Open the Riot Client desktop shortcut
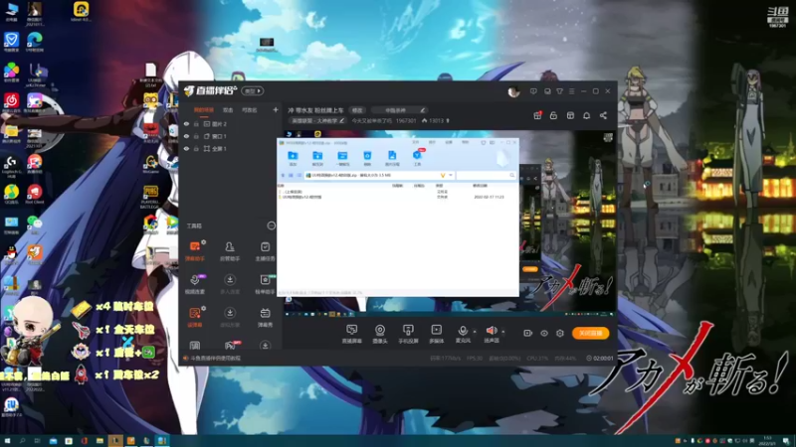The width and height of the screenshot is (796, 447). 35,194
